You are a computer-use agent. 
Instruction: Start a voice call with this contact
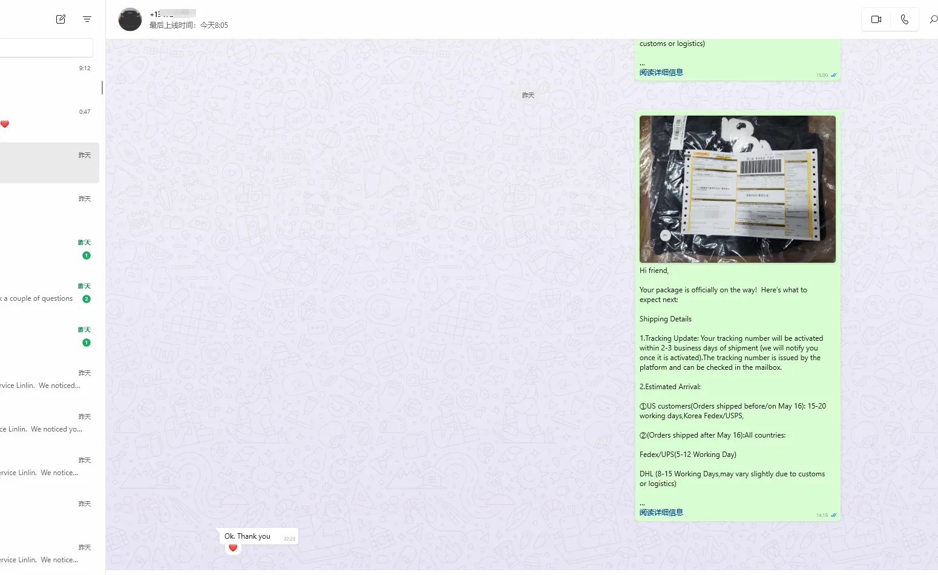(904, 19)
